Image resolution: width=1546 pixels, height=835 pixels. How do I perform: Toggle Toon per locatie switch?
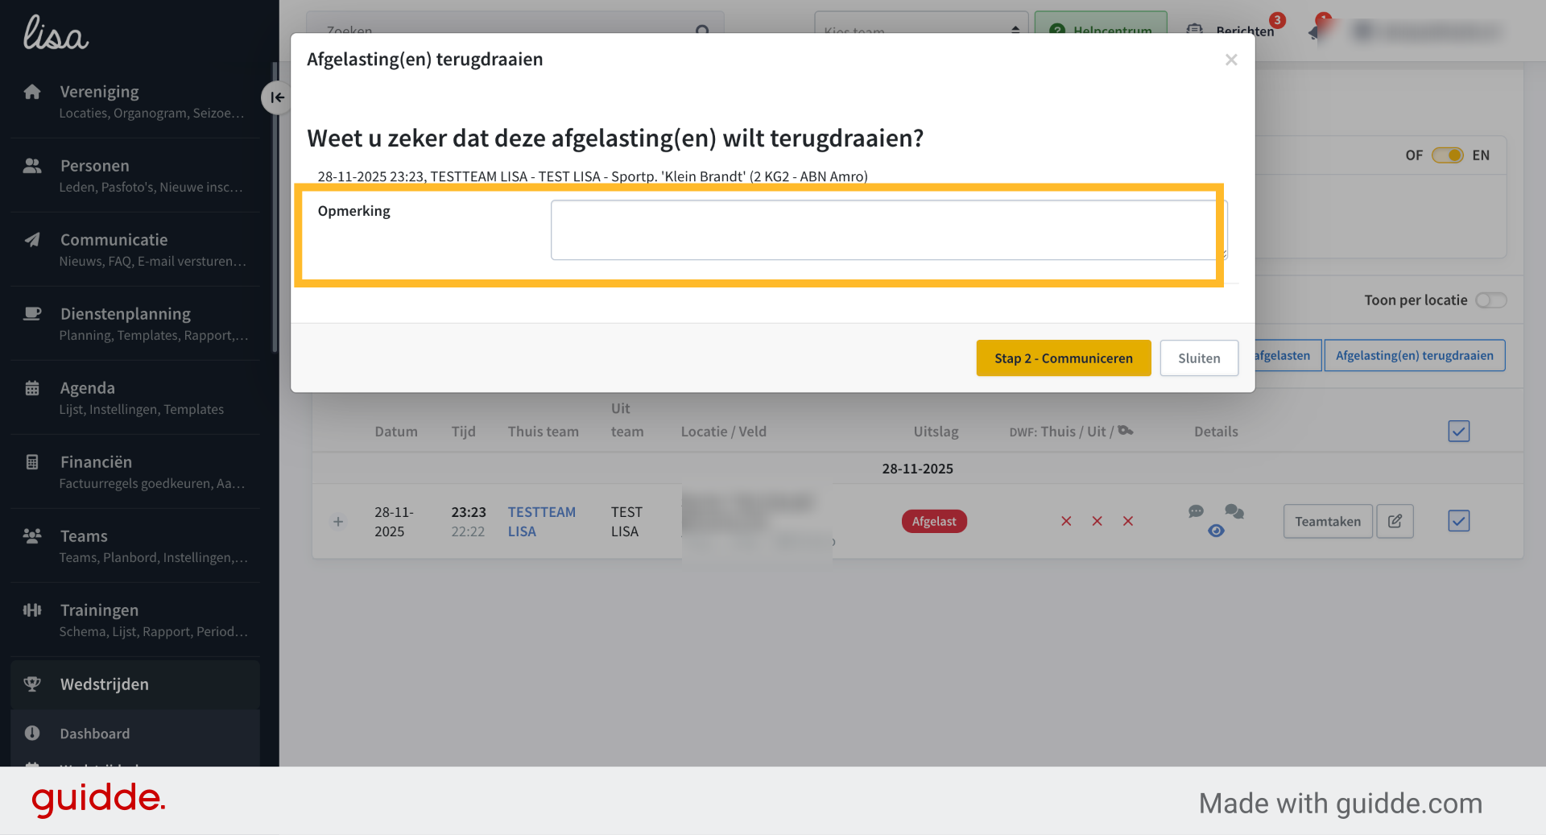[x=1490, y=300]
